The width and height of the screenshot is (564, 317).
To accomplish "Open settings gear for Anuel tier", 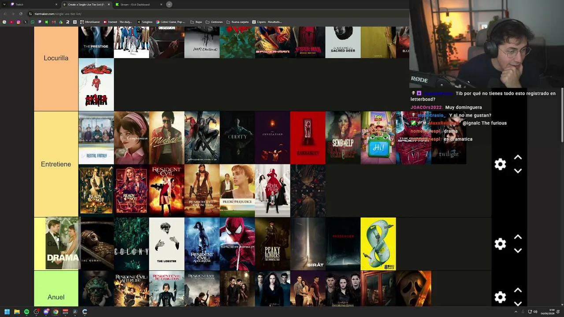I will coord(500,297).
